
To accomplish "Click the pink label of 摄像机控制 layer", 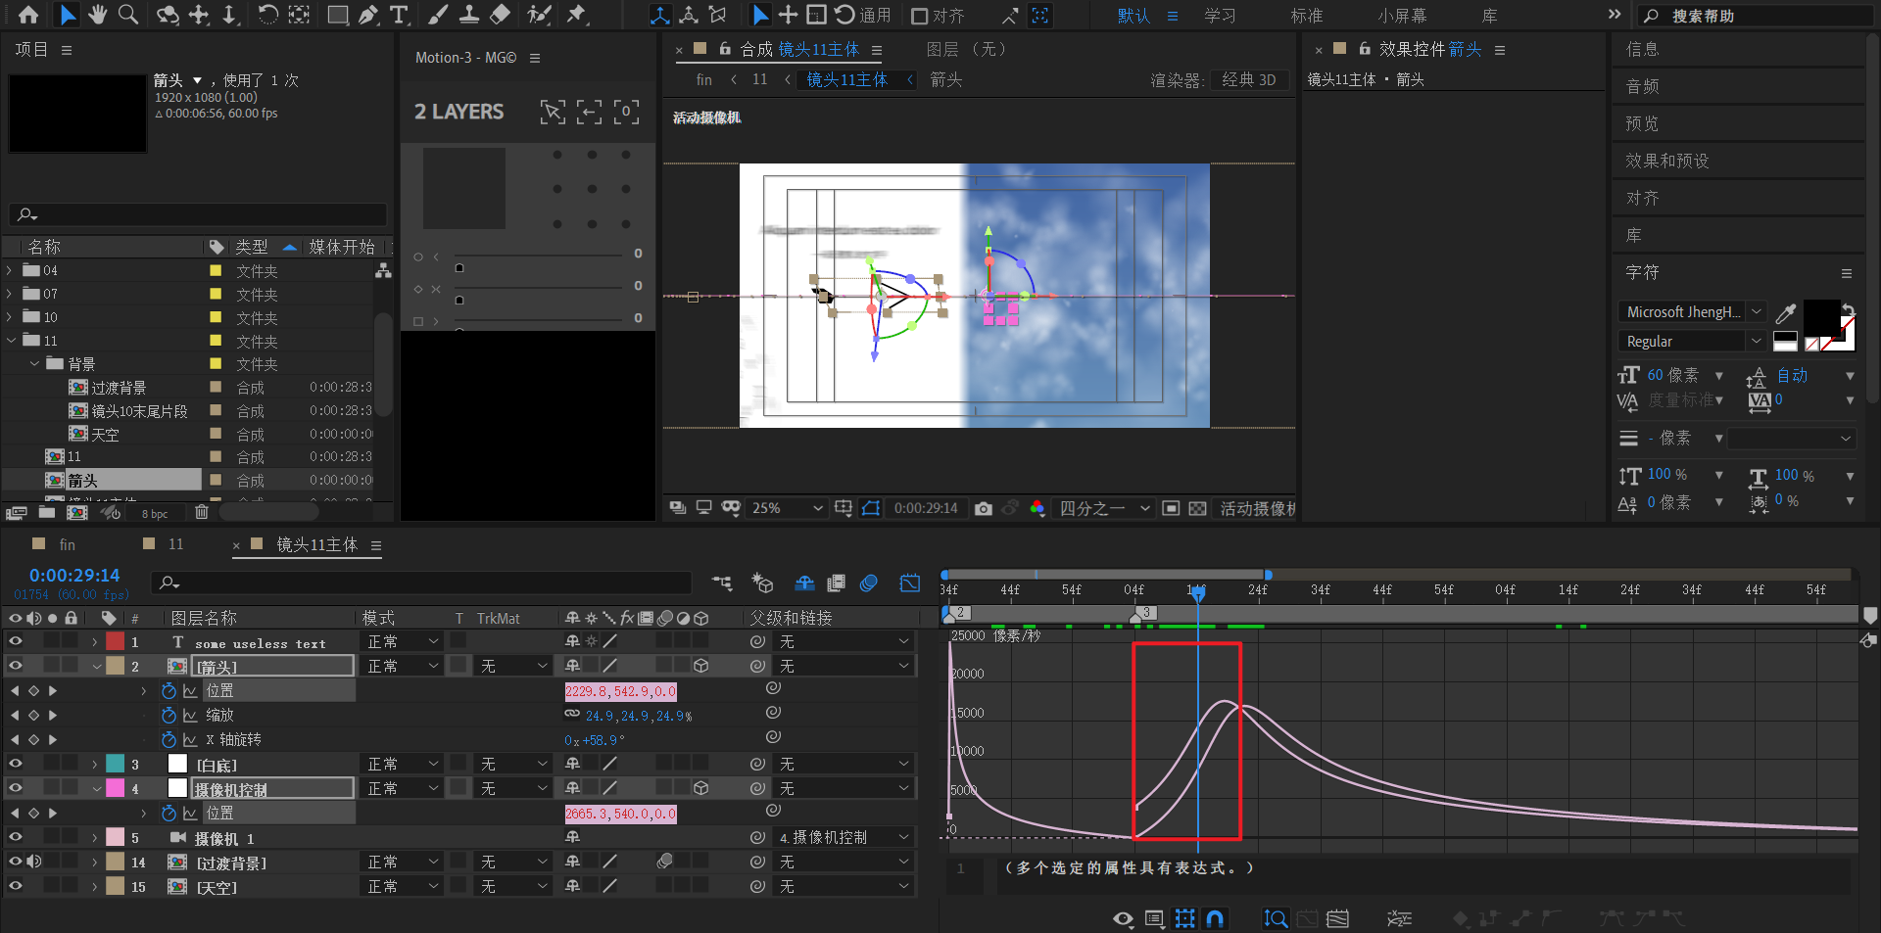I will [x=115, y=788].
